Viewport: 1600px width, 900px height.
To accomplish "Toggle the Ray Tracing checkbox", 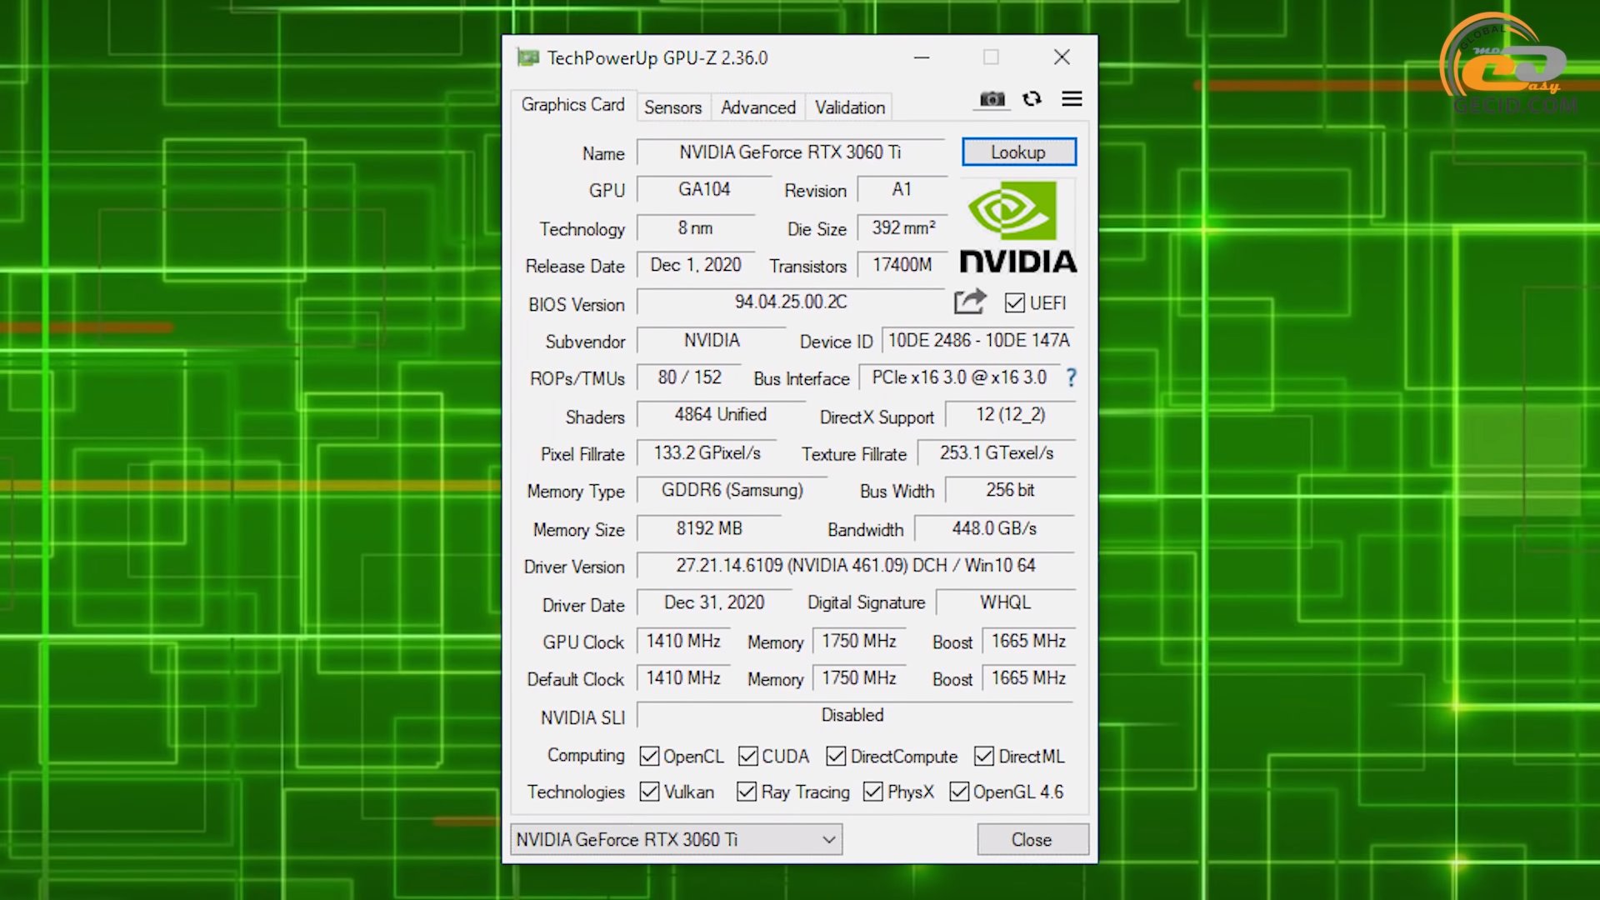I will click(747, 792).
